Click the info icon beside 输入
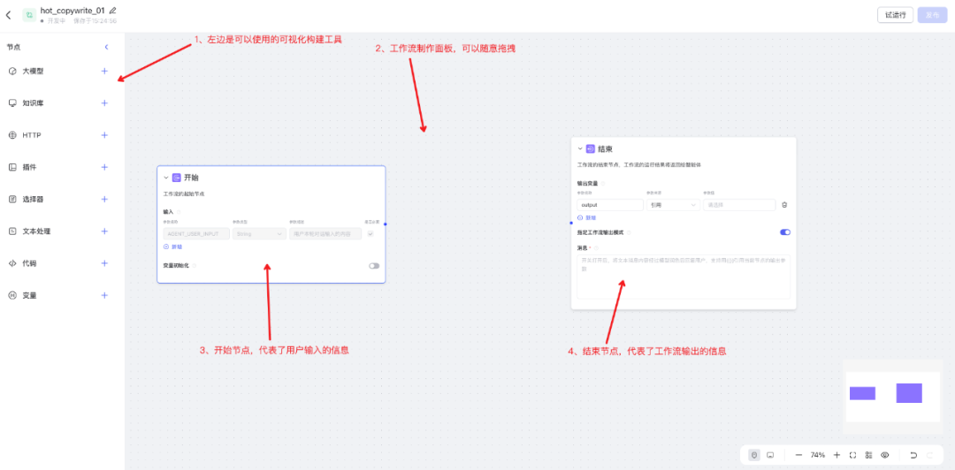955x470 pixels. tap(179, 212)
